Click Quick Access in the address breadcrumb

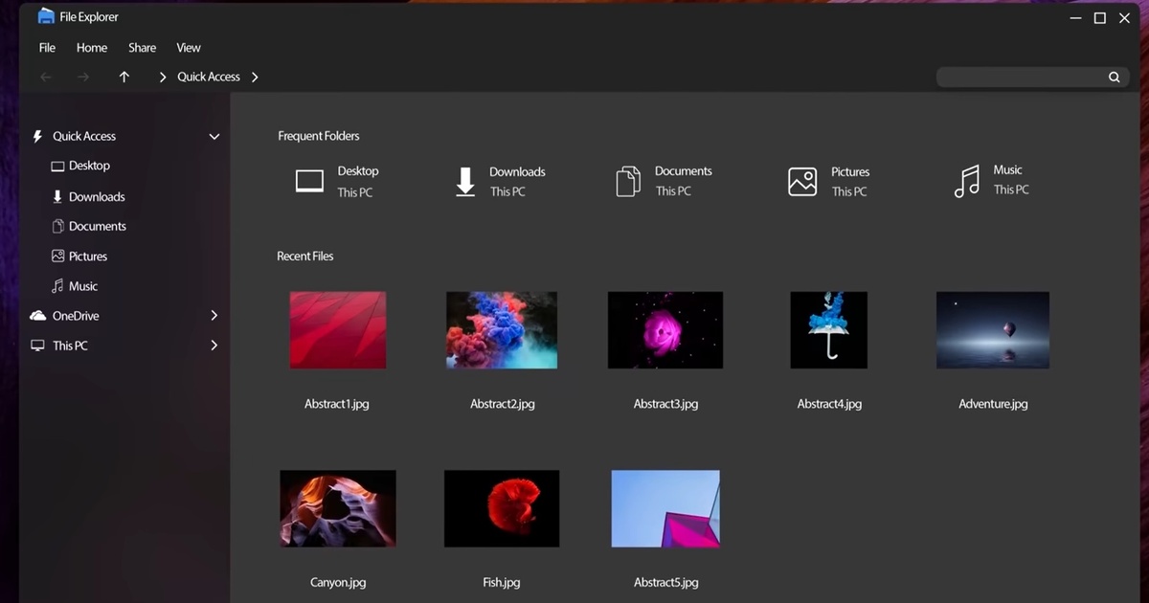[x=209, y=77]
